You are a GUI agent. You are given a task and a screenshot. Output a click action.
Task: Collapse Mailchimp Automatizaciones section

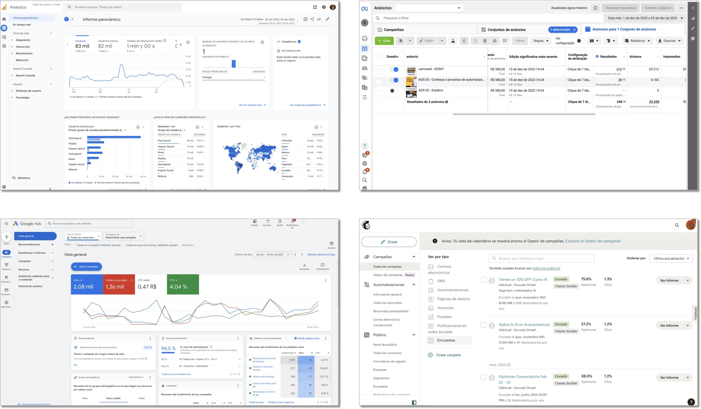coord(413,285)
